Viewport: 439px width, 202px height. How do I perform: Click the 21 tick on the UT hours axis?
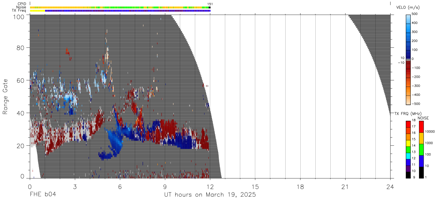click(x=345, y=187)
